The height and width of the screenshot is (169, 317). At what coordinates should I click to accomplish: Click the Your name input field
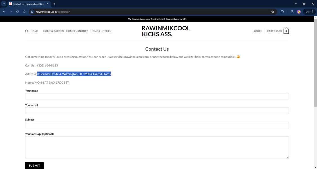click(x=157, y=96)
